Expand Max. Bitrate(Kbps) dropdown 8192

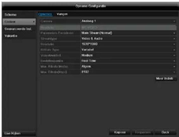click(128, 72)
